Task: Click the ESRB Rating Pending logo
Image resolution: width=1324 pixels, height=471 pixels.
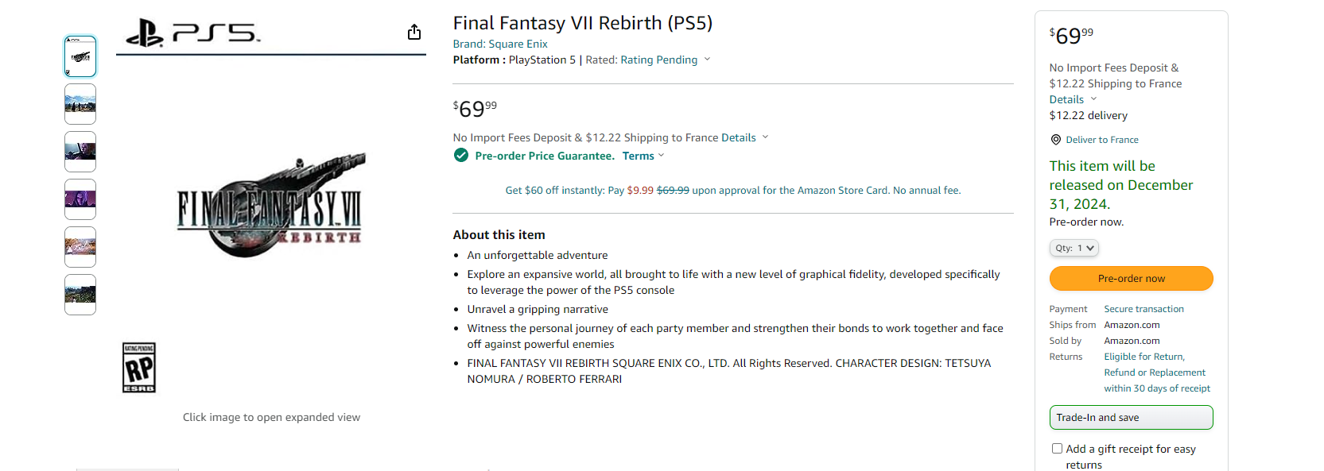Action: [138, 367]
